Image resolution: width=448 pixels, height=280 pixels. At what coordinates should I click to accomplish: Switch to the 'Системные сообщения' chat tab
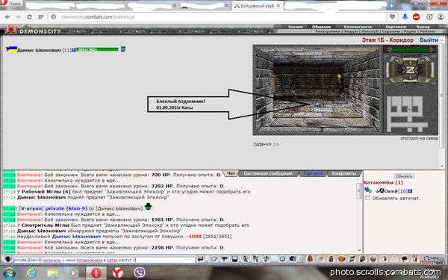268,173
